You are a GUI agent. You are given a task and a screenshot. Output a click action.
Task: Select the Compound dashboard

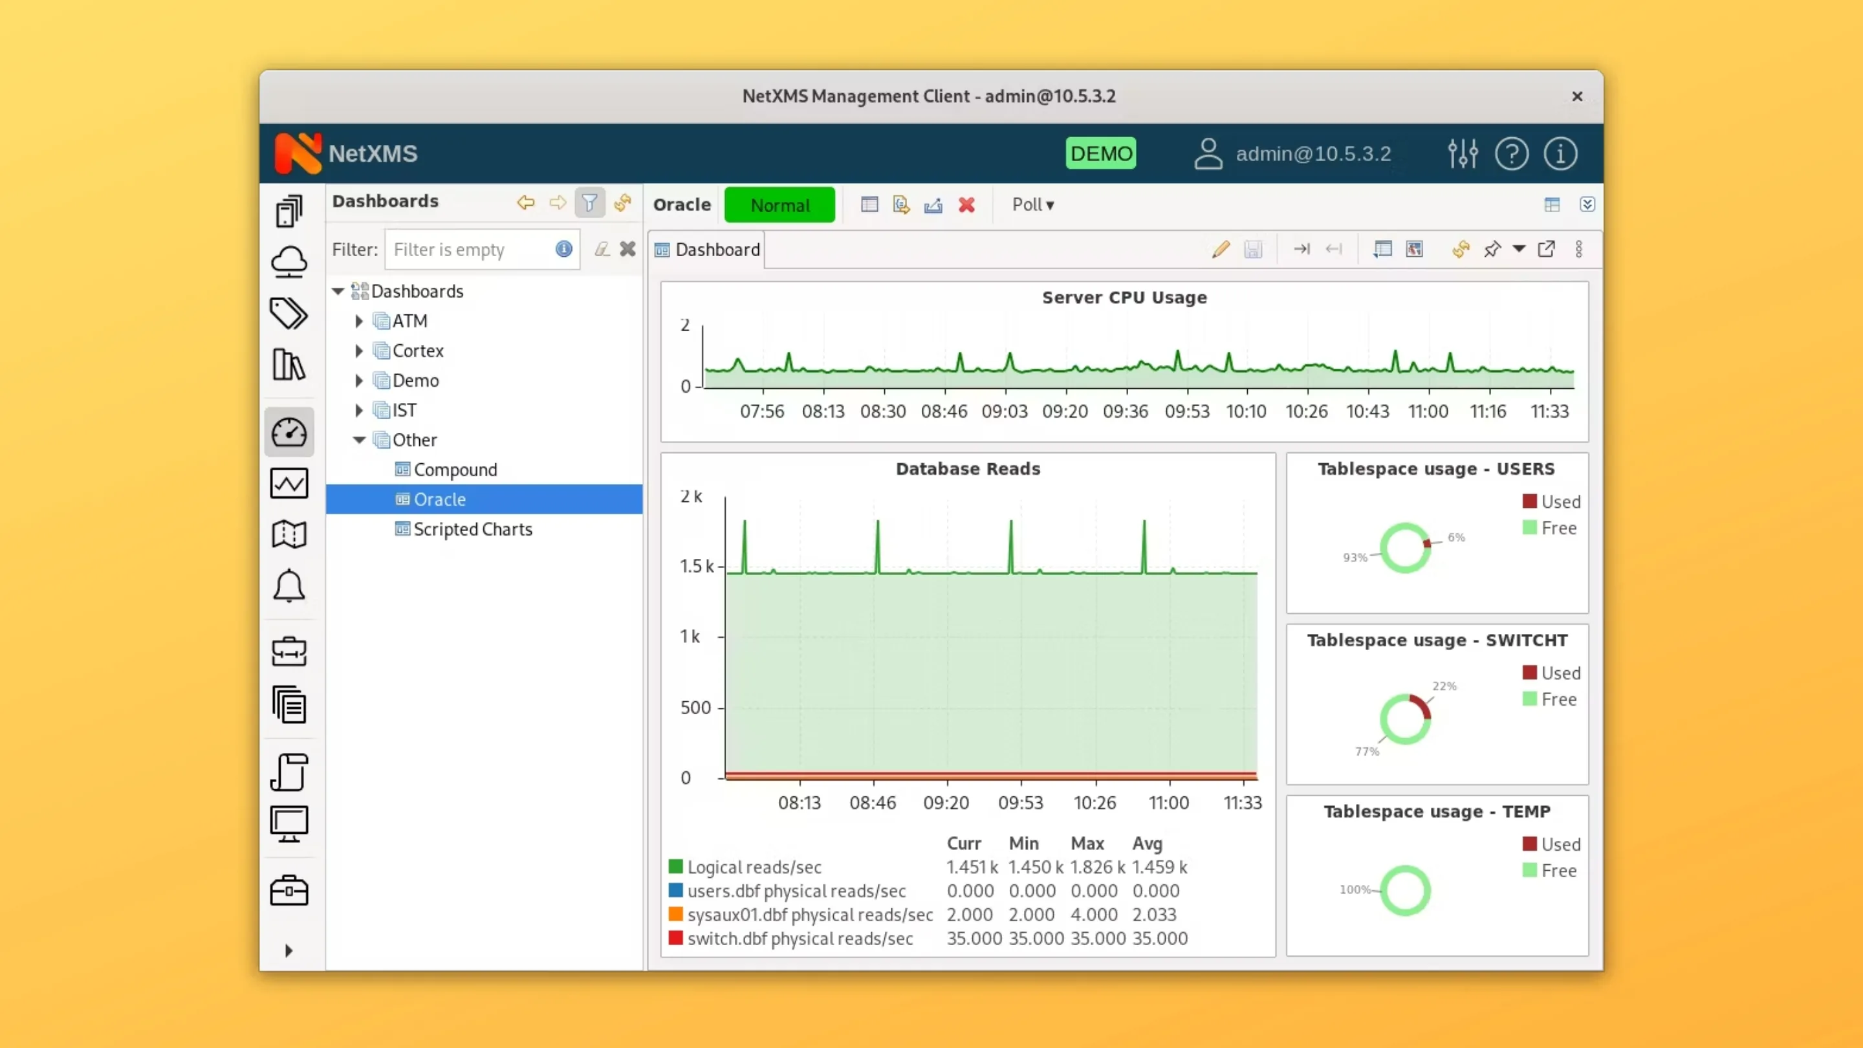pyautogui.click(x=455, y=470)
